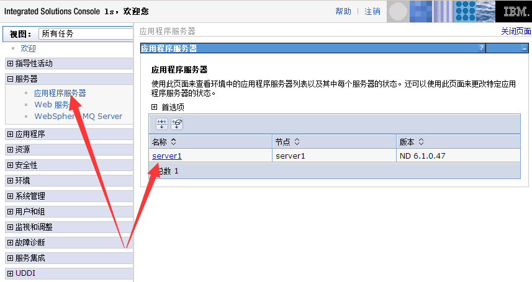Screen dimensions: 532x282
Task: Open WebSphere MQ Server link
Action: (78, 117)
